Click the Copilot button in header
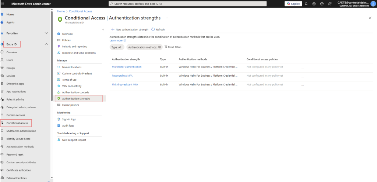 coord(293,4)
